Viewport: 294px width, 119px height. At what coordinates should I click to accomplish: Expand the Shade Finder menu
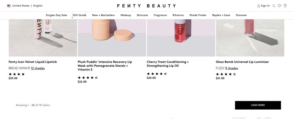[198, 15]
